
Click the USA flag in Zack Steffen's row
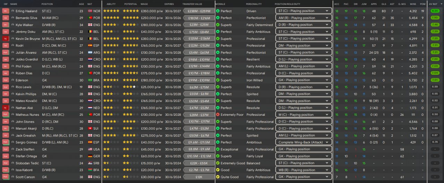point(90,149)
